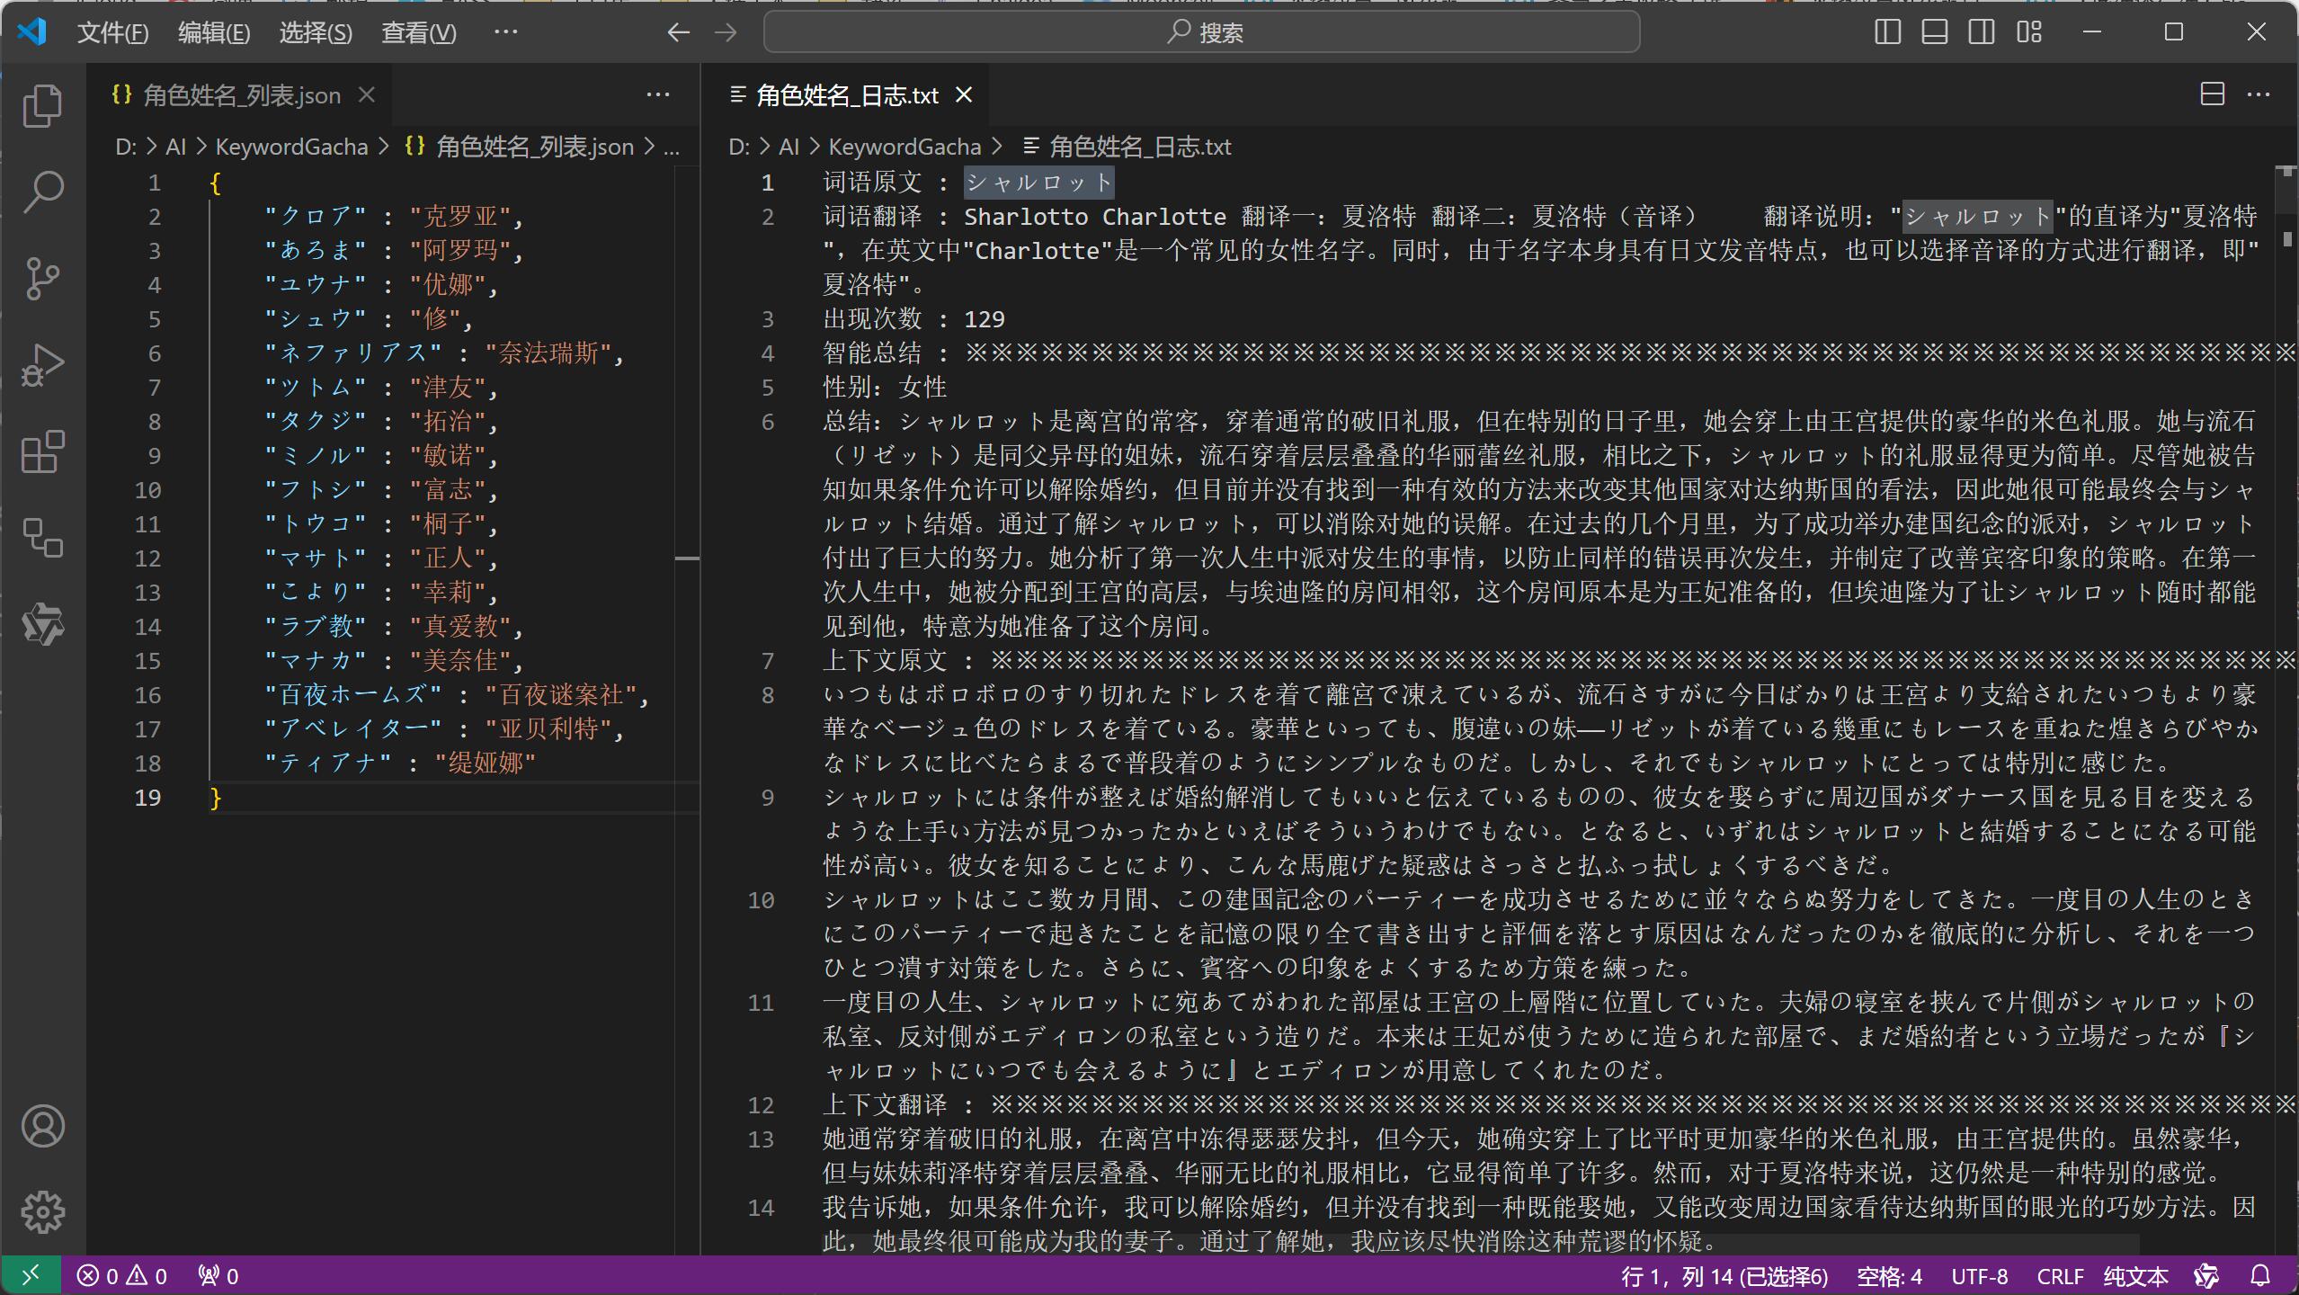2299x1295 pixels.
Task: Click the 性别: 女性 line
Action: pyautogui.click(x=885, y=388)
